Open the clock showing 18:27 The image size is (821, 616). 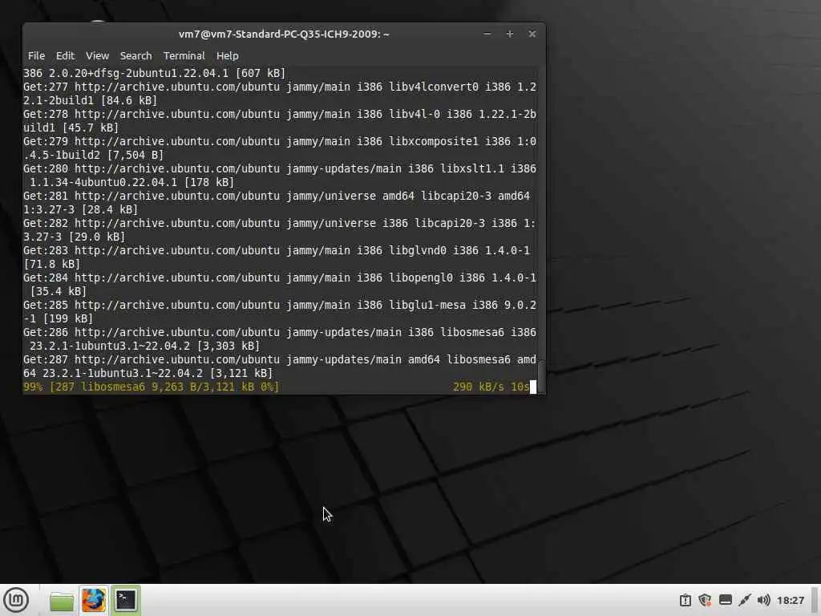[790, 600]
